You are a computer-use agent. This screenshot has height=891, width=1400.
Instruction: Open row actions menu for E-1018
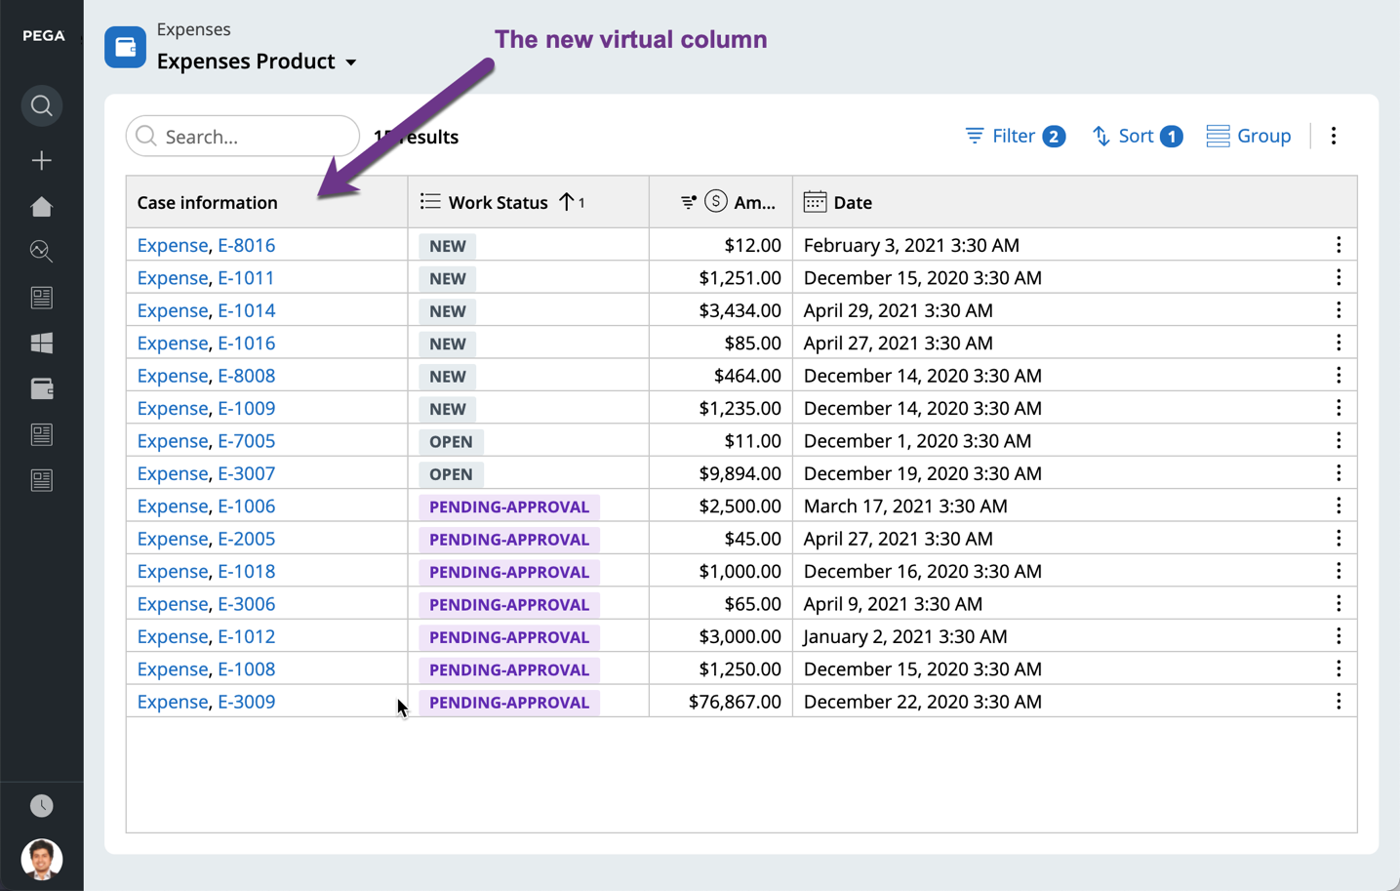coord(1339,571)
